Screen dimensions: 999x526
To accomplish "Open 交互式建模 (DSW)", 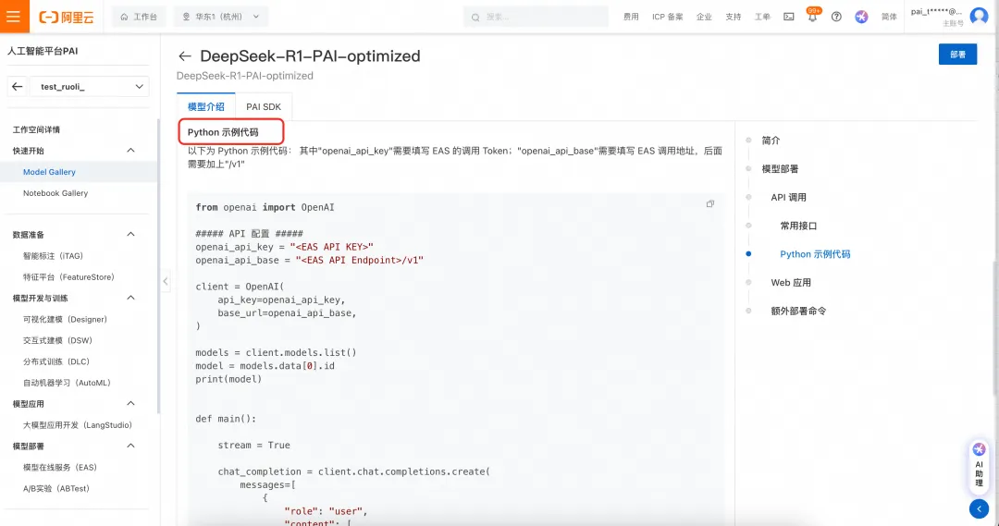I will pos(57,340).
